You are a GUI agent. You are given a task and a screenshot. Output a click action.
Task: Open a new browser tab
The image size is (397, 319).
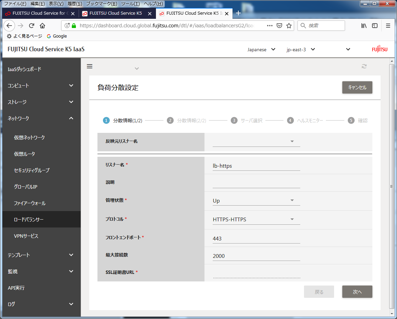(238, 13)
